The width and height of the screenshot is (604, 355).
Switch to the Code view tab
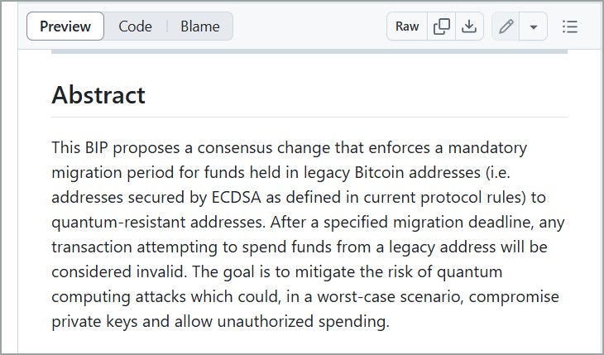coord(135,26)
